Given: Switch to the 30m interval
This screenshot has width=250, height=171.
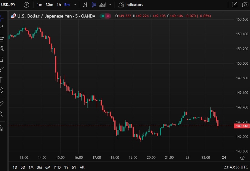Looking at the screenshot, I should (x=49, y=5).
